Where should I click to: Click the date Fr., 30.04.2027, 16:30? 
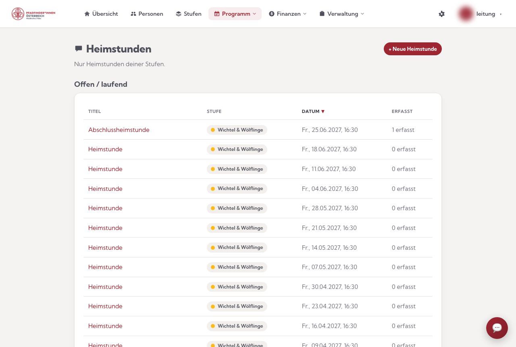click(330, 287)
